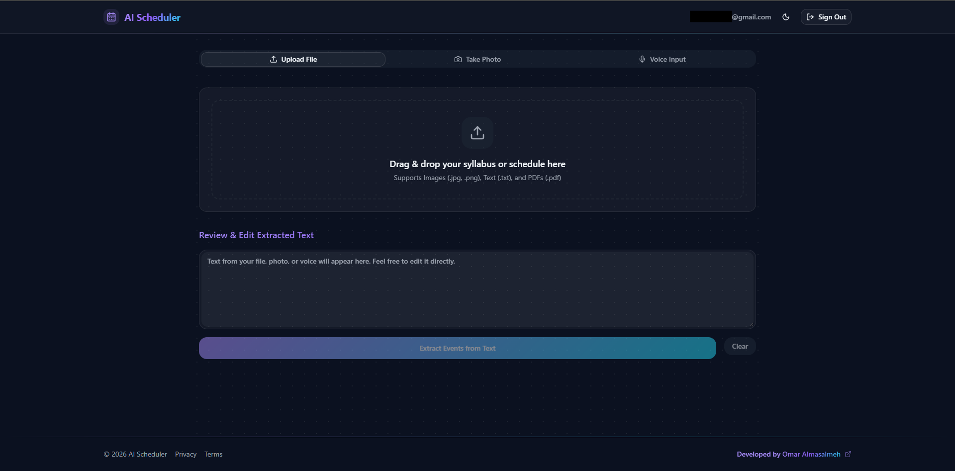The width and height of the screenshot is (955, 471).
Task: Visit the Omar Almasalmeh developer link
Action: [x=811, y=454]
